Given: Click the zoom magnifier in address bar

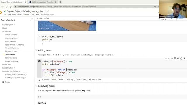Looking at the screenshot, I should (155, 7).
